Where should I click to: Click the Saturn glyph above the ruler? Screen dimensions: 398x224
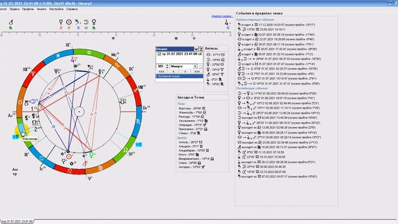point(77,22)
